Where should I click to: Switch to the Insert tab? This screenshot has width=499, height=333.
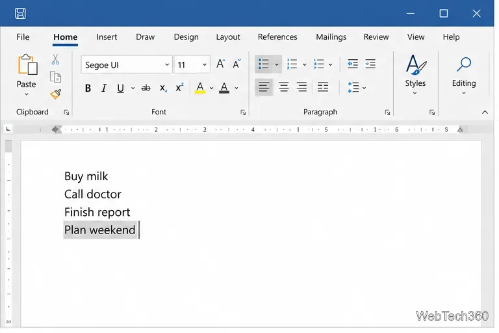107,37
